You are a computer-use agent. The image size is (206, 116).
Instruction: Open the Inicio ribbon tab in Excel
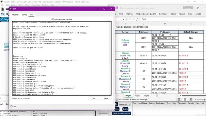tap(121, 14)
